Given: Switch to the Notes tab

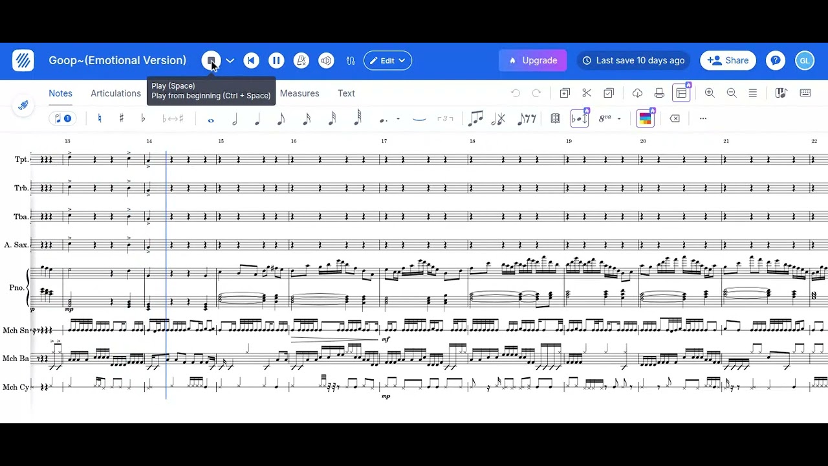Looking at the screenshot, I should (60, 93).
